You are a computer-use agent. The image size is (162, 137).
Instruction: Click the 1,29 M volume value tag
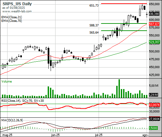coord(154,95)
